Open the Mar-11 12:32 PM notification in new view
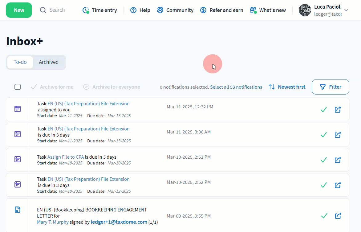The height and width of the screenshot is (232, 361). click(x=338, y=110)
